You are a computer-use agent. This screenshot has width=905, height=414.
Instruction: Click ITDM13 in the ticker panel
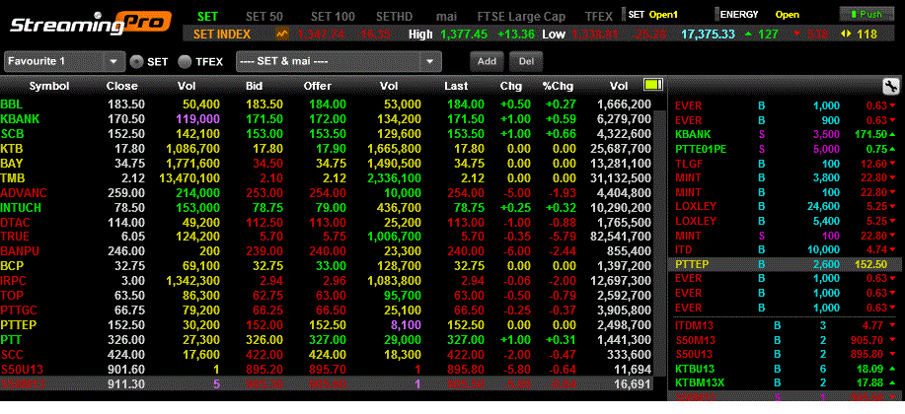coord(695,326)
